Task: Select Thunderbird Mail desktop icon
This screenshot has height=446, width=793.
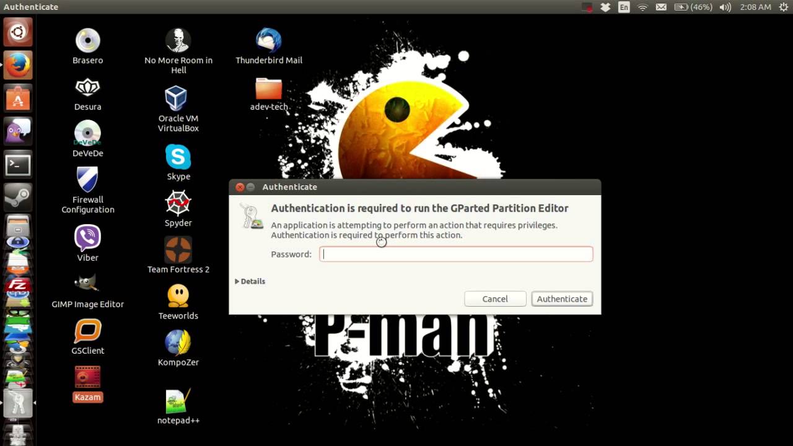Action: point(269,46)
